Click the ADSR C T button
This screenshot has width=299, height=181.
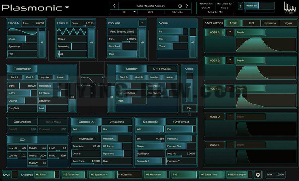tap(230, 89)
